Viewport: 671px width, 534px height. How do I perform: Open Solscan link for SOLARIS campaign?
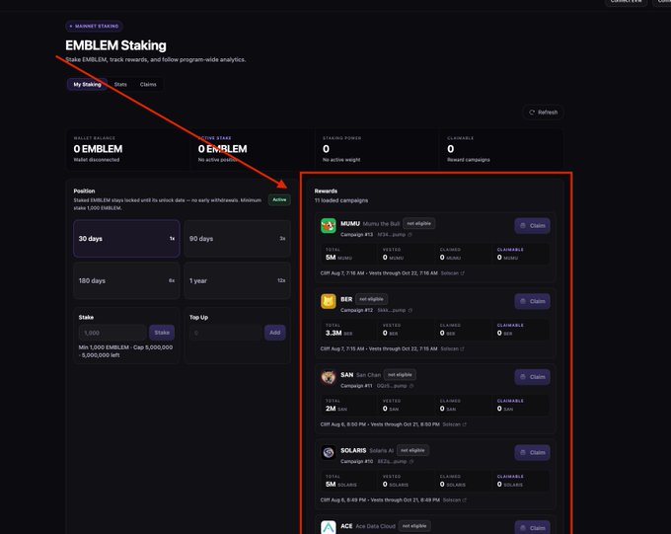click(452, 500)
